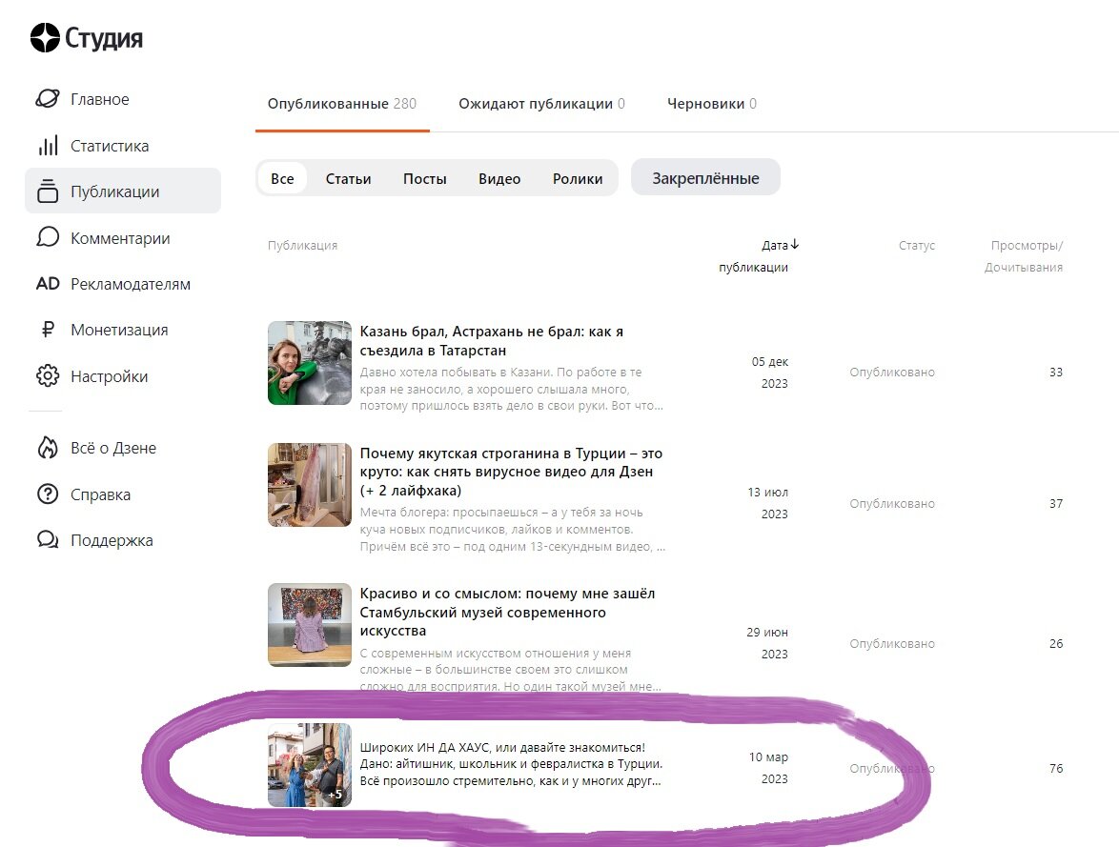Image resolution: width=1119 pixels, height=847 pixels.
Task: Filter publications by Статьи
Action: click(x=348, y=178)
